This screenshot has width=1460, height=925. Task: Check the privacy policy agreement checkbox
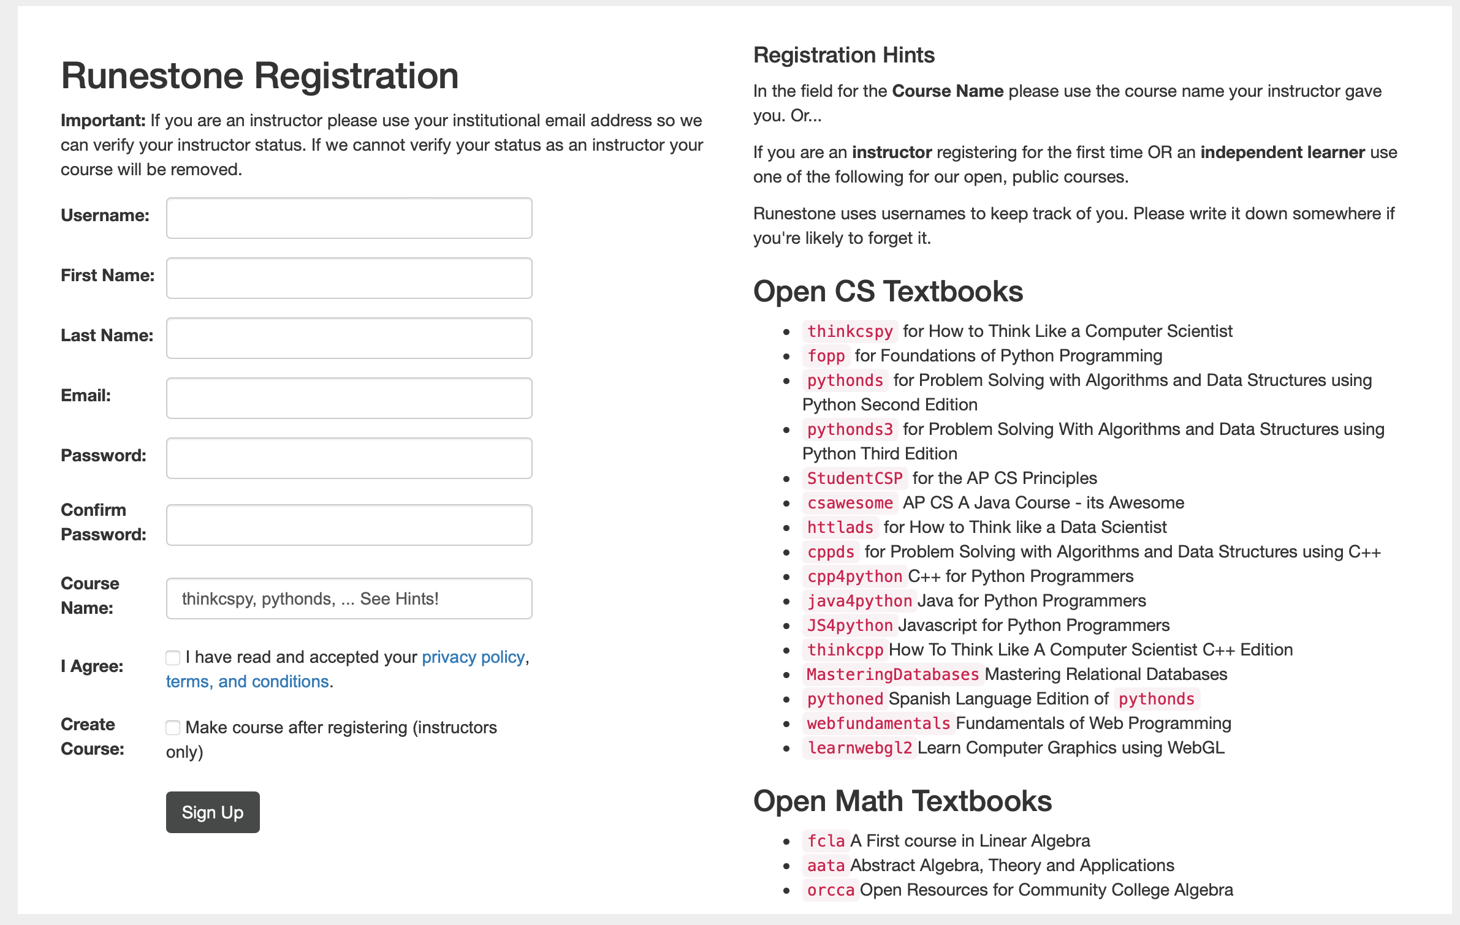[172, 658]
